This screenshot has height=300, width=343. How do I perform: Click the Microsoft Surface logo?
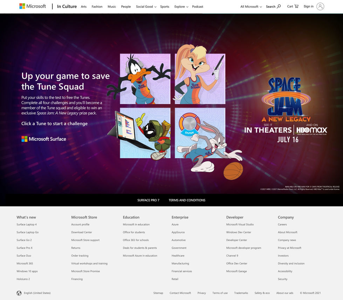point(44,139)
